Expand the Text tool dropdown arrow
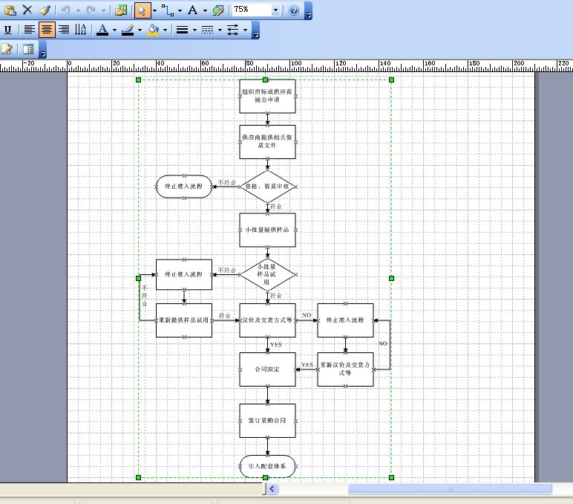Screen dimensions: 573x504 pos(205,10)
